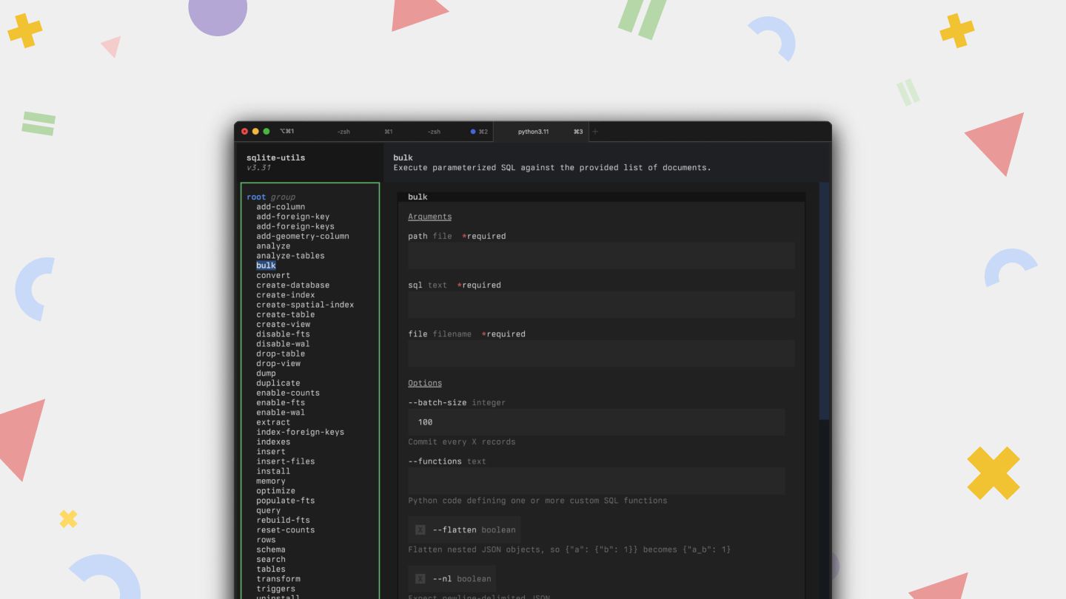Select the populate-fts command
1066x599 pixels.
[x=286, y=500]
